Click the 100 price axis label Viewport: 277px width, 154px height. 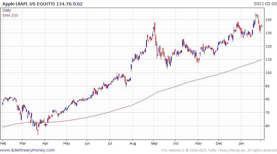pos(268,73)
